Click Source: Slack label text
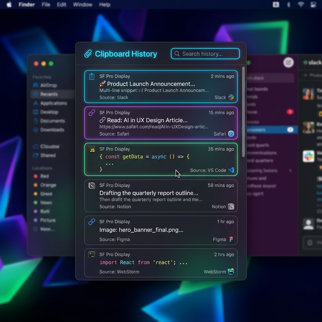The height and width of the screenshot is (322, 322). [114, 97]
